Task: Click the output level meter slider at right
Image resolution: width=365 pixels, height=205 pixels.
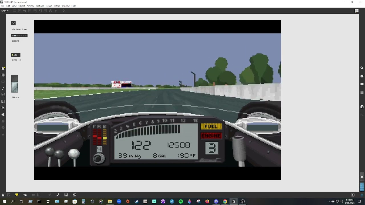Action: click(362, 182)
